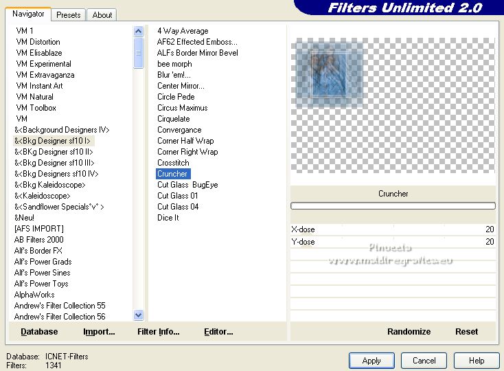The width and height of the screenshot is (504, 371).
Task: Open the filter Editor...
Action: click(218, 331)
